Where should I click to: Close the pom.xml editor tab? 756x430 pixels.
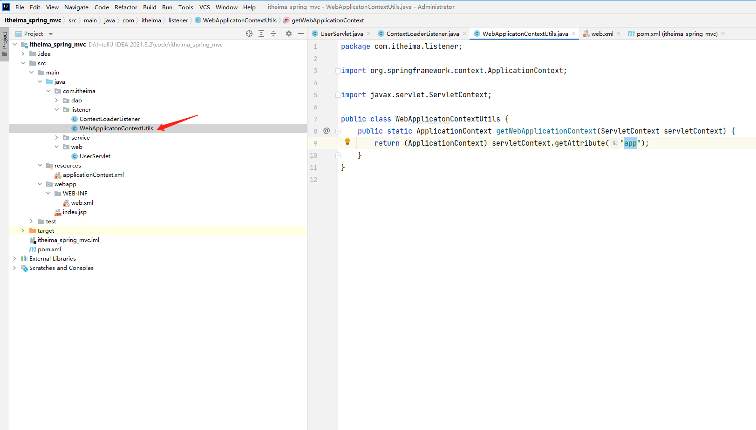pyautogui.click(x=723, y=34)
